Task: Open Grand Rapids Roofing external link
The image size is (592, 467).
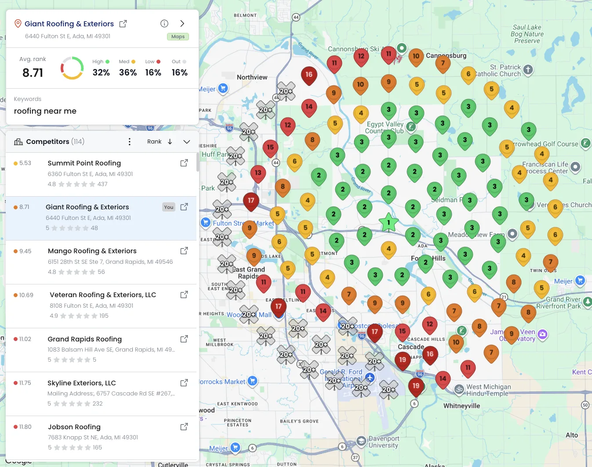Action: click(184, 339)
